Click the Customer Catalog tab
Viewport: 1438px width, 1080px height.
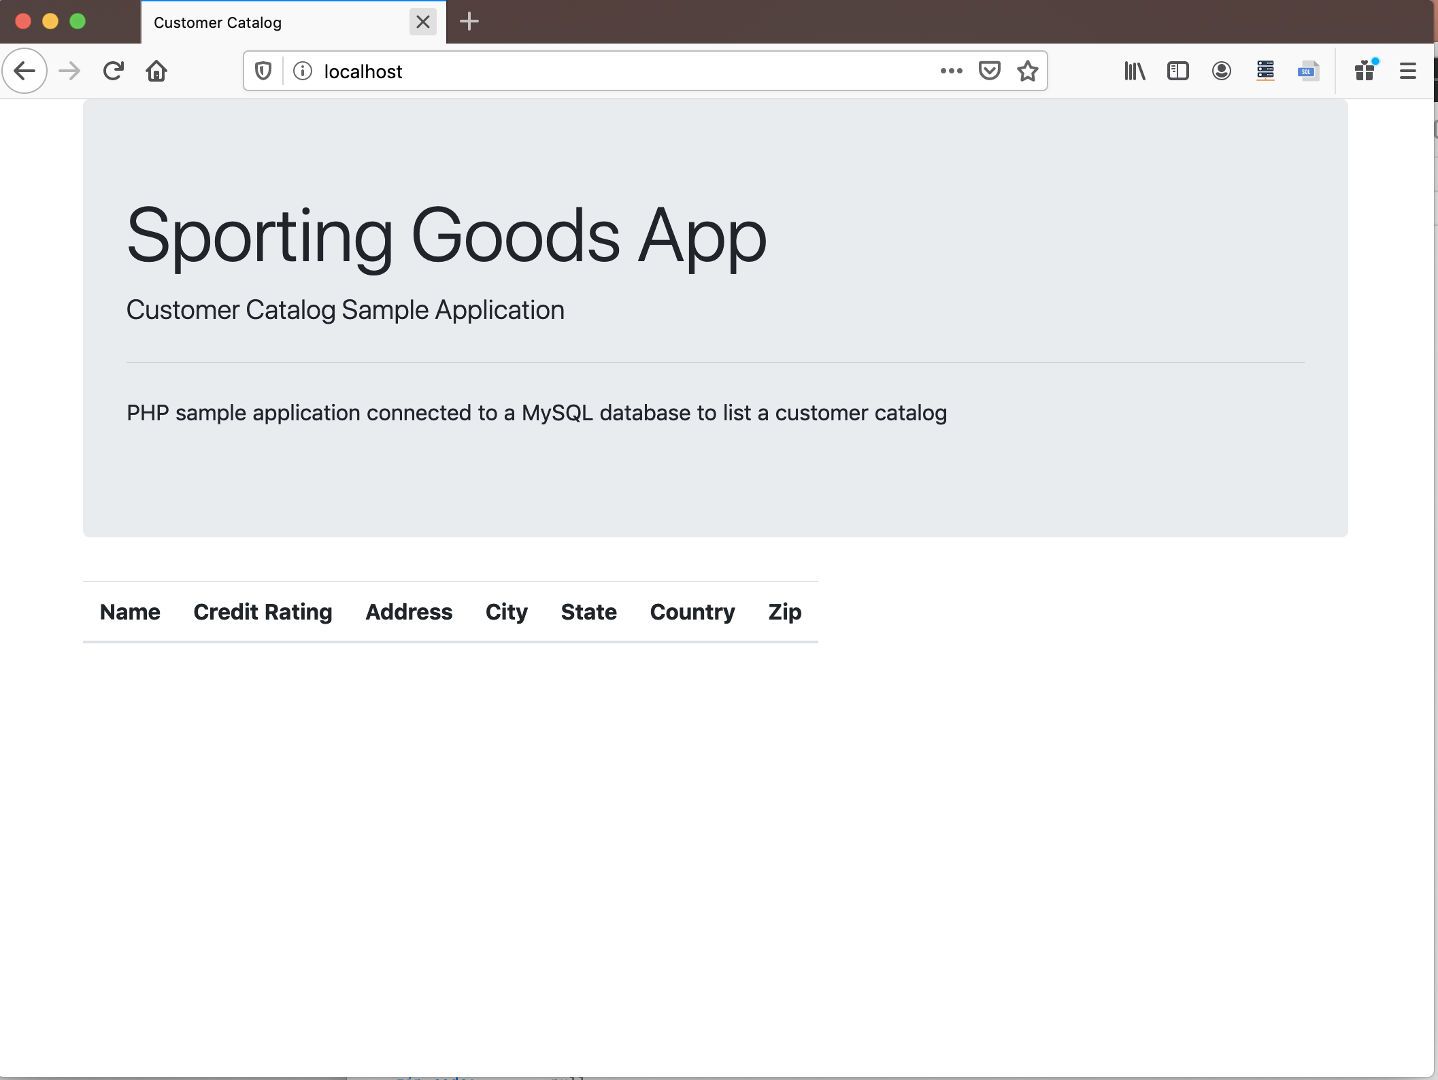click(277, 22)
